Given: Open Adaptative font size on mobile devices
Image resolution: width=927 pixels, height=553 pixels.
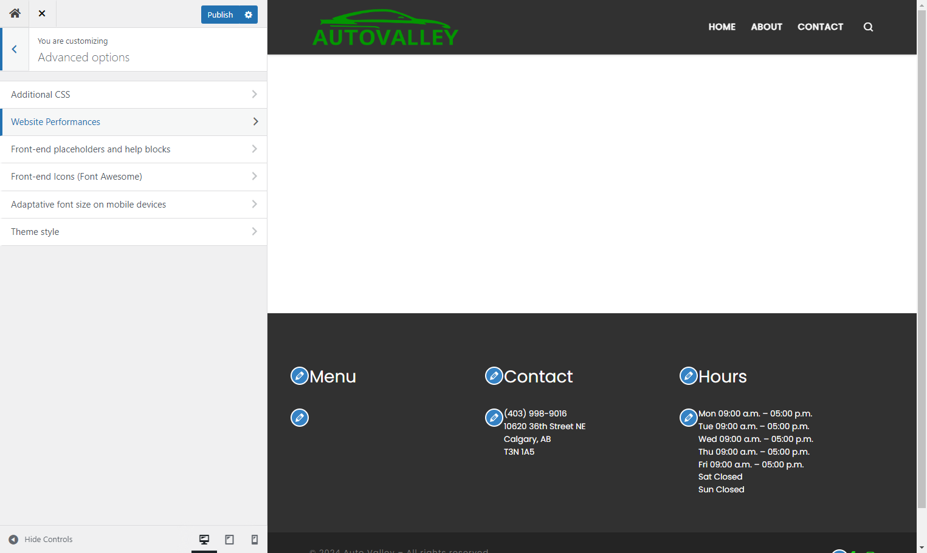Looking at the screenshot, I should pyautogui.click(x=134, y=205).
